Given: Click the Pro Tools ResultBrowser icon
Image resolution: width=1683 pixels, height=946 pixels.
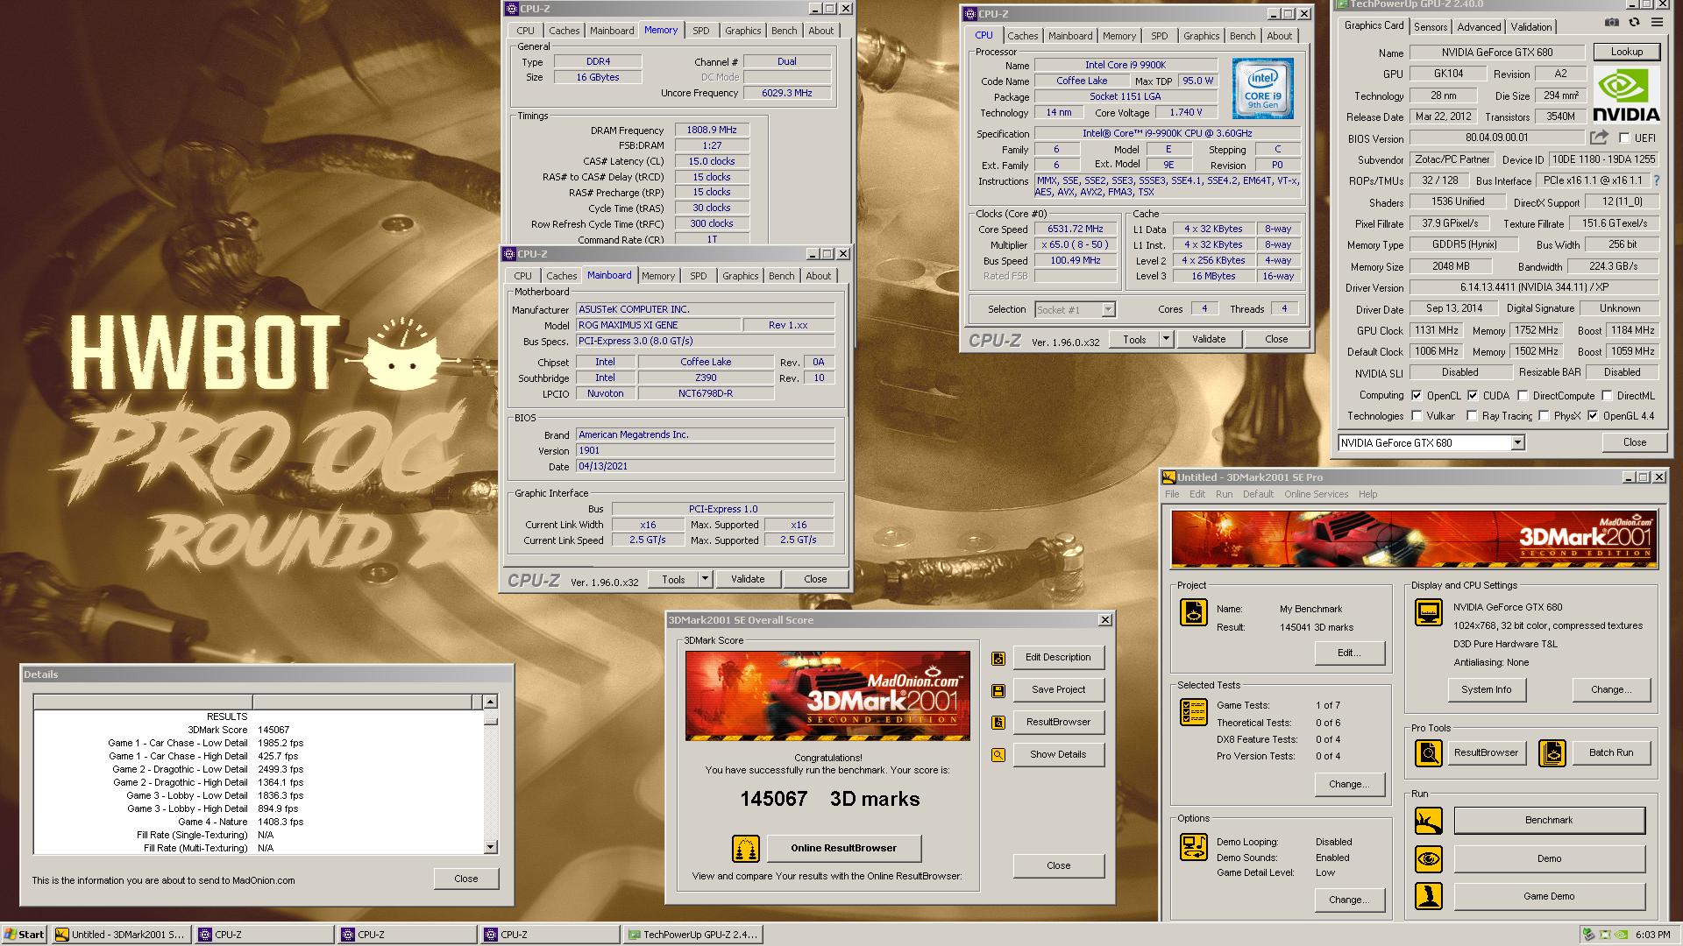Looking at the screenshot, I should (1428, 752).
